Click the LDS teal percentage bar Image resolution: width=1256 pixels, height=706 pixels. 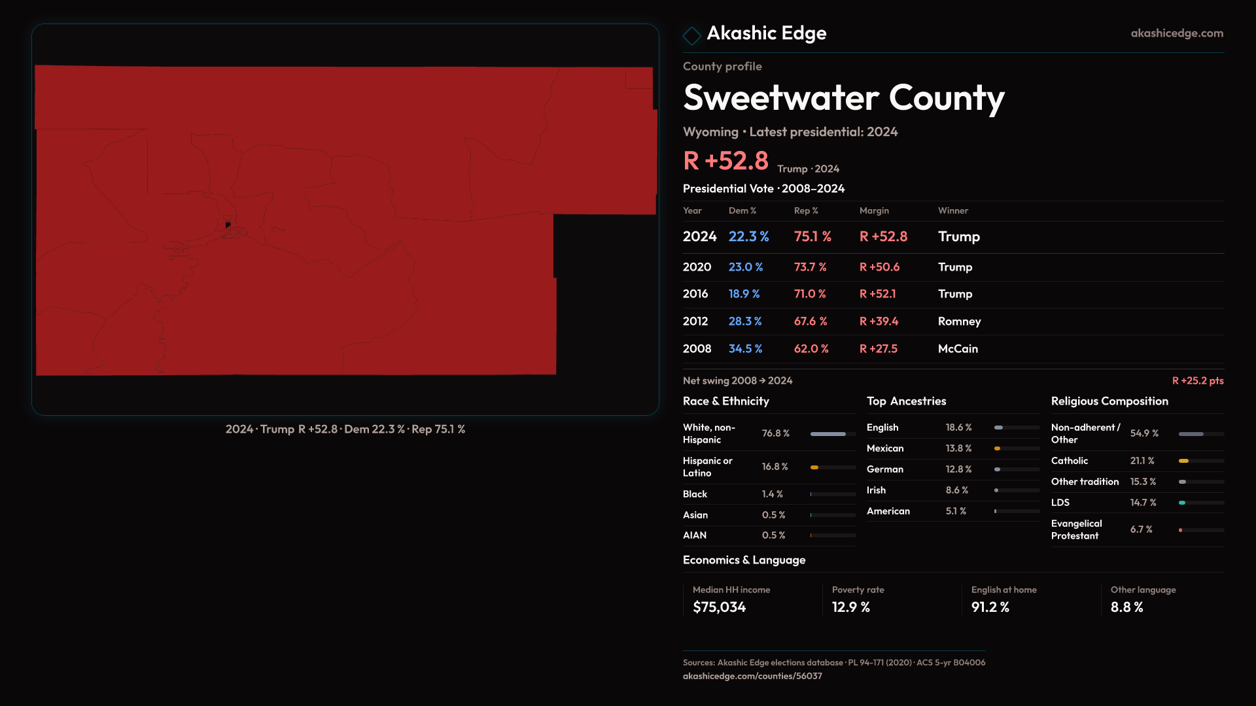[x=1183, y=503]
